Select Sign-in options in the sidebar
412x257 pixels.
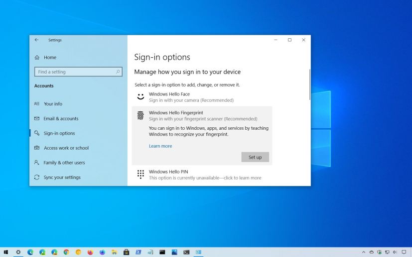coord(55,133)
